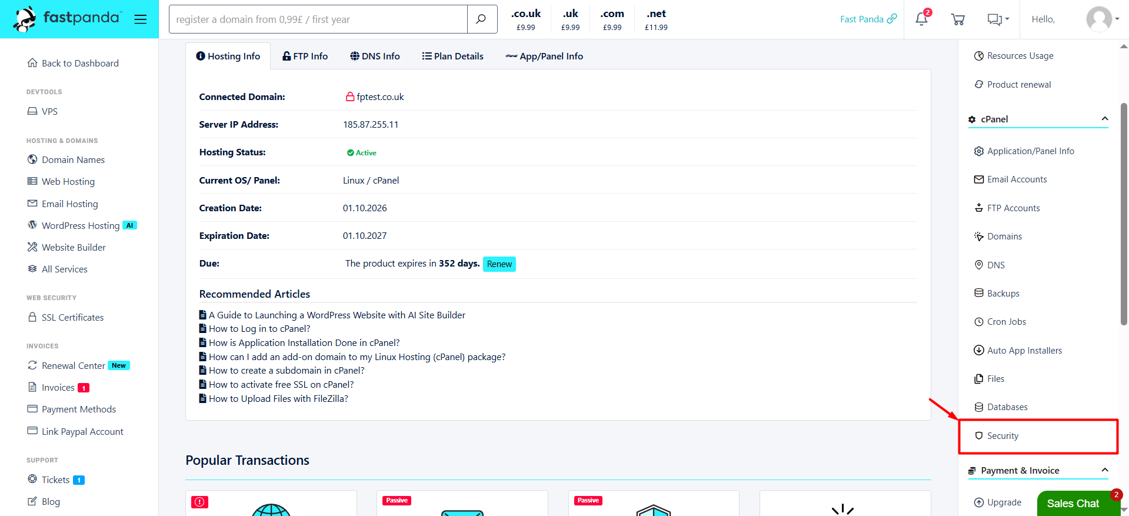This screenshot has height=516, width=1129.
Task: Switch to the FTP Info tab
Action: (305, 56)
